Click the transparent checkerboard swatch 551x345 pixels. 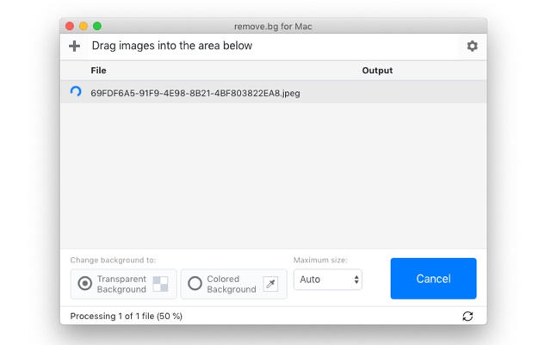tap(161, 284)
